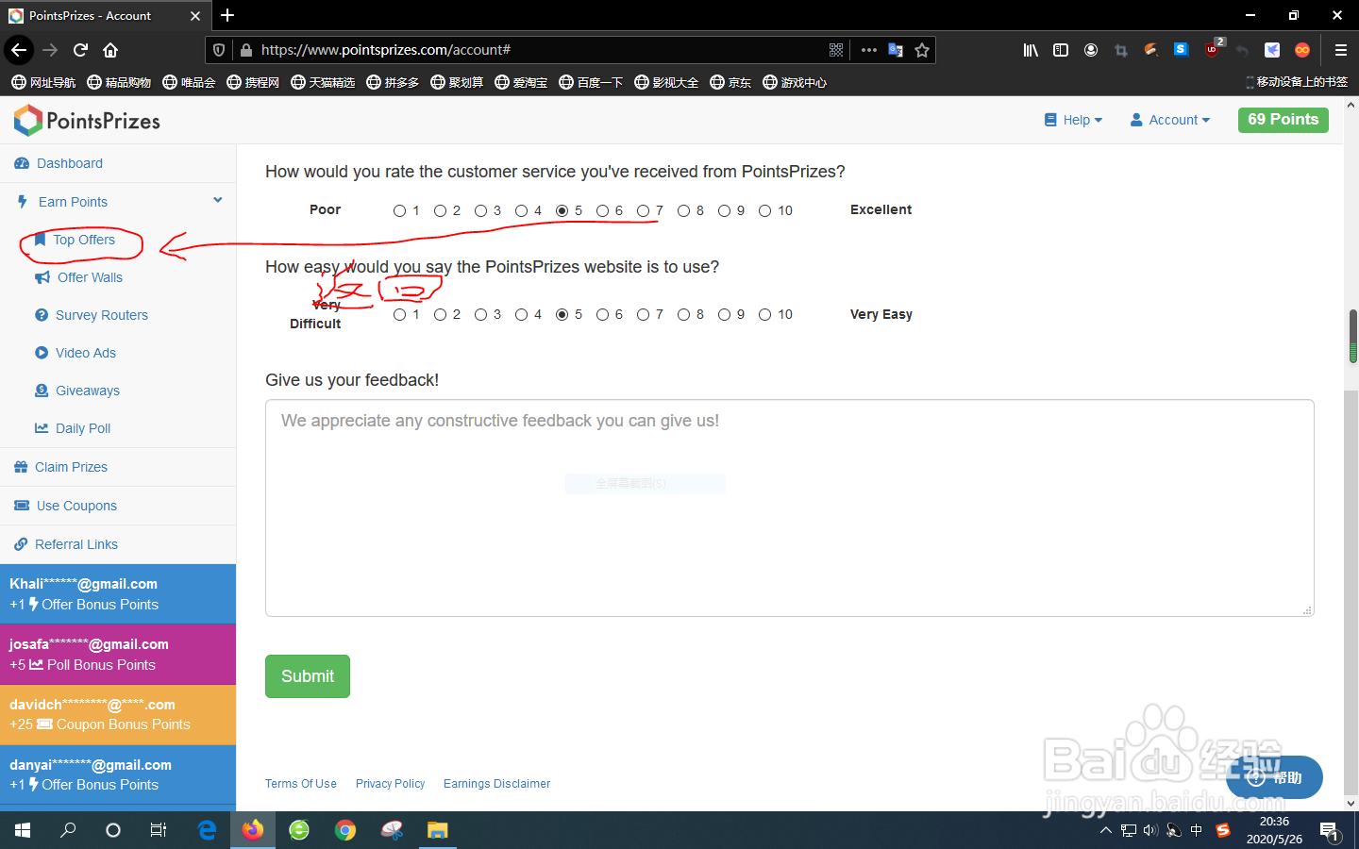
Task: Expand the Help dropdown
Action: coord(1073,120)
